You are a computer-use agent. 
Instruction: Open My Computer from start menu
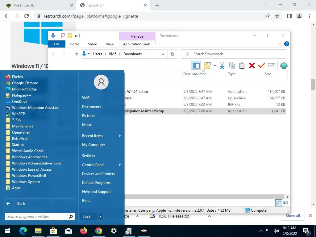click(93, 145)
